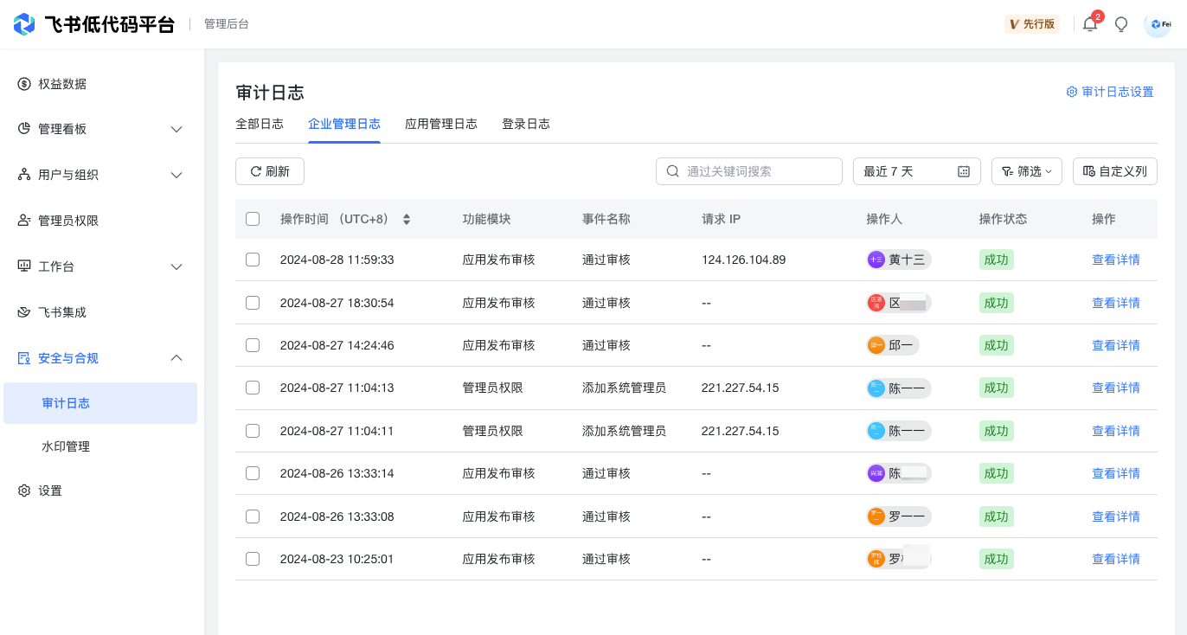Click 陈一一 avatar in 11:04:13 row

point(876,388)
